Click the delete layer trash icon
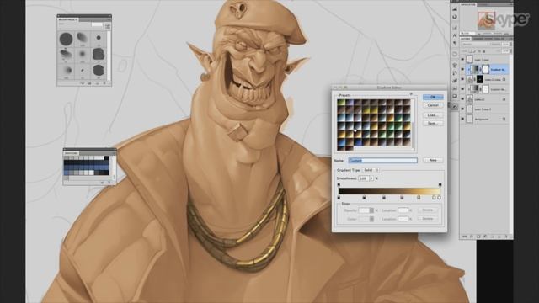This screenshot has height=303, width=539. (x=506, y=237)
